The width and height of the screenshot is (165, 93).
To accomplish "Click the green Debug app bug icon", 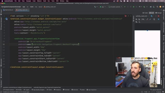I will [134, 7].
